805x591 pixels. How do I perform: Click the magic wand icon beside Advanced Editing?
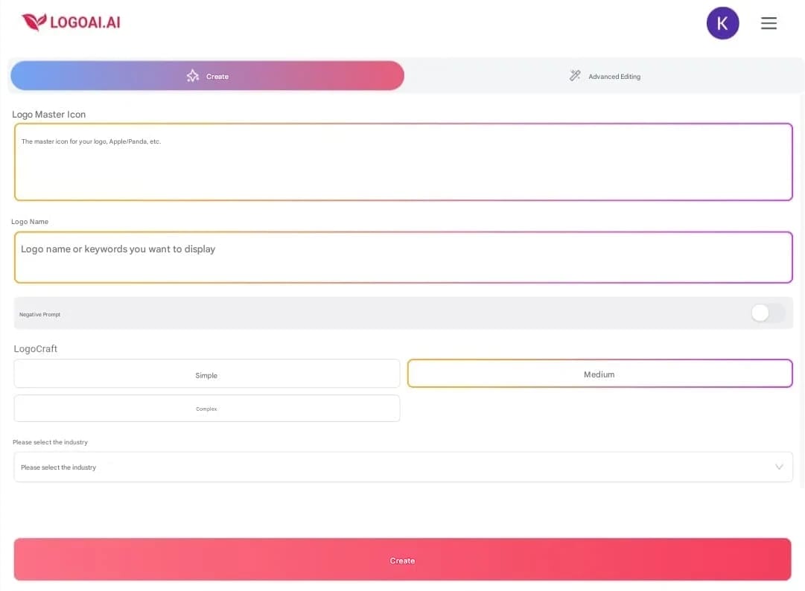574,75
